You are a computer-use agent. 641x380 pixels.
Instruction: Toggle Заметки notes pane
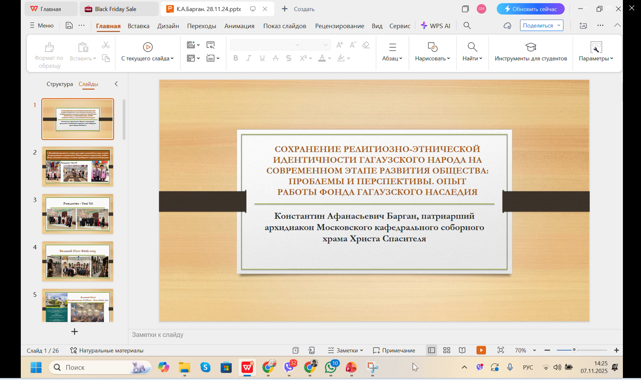point(345,350)
